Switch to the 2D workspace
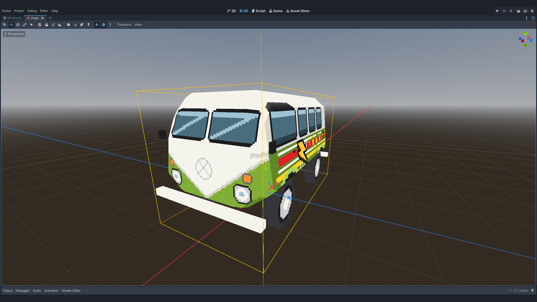The width and height of the screenshot is (537, 302). pos(232,11)
